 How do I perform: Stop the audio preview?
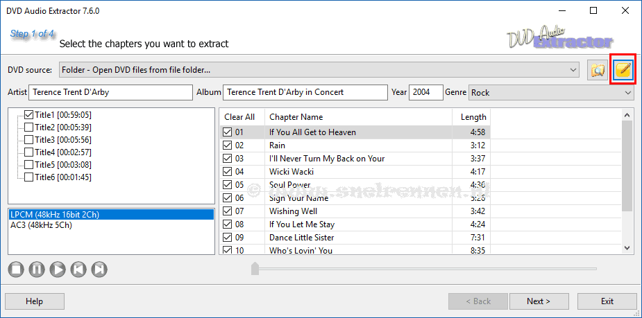15,269
